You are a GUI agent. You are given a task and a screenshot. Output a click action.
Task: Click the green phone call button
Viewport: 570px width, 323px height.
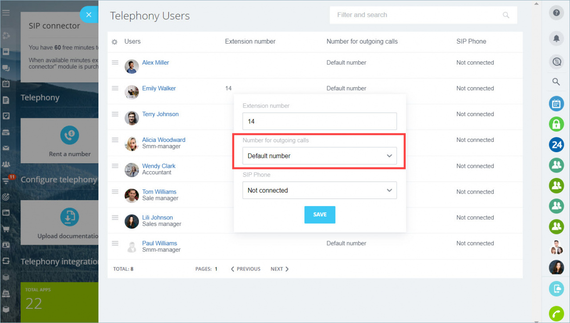pyautogui.click(x=556, y=314)
